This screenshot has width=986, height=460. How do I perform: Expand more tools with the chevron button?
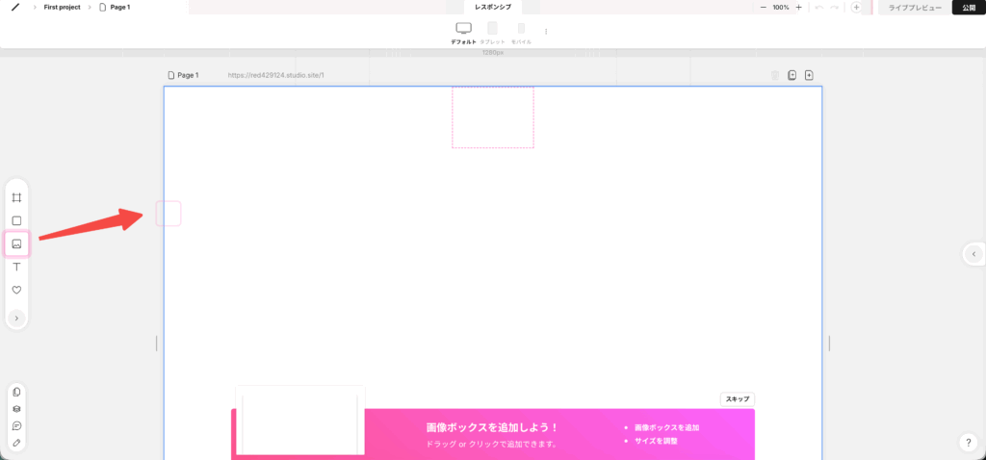point(16,318)
